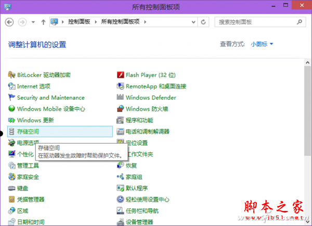
Task: Click the 个性化 monitor icon
Action: click(x=12, y=154)
